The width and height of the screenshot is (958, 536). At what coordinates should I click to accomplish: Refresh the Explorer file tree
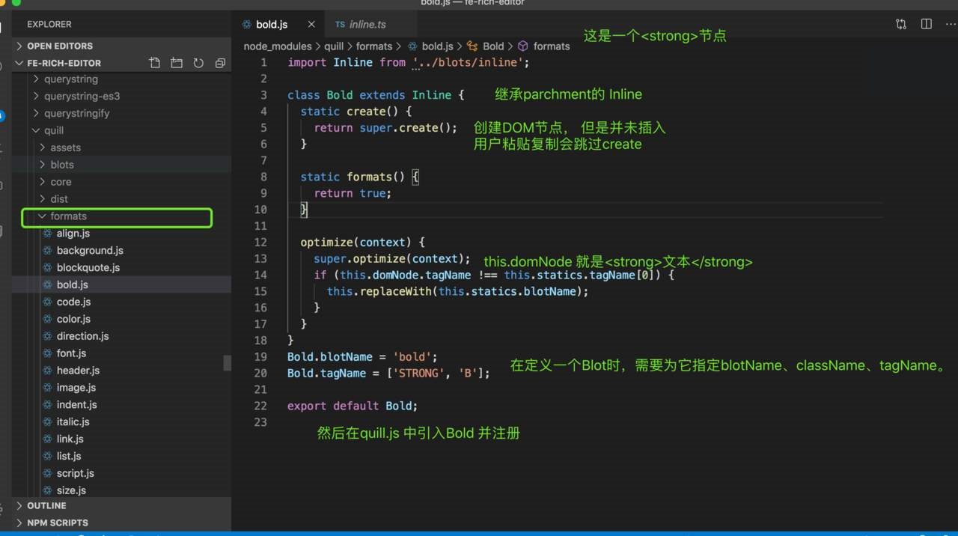198,63
